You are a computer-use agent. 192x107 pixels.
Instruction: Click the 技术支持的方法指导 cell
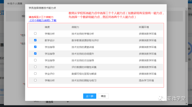point(83,61)
